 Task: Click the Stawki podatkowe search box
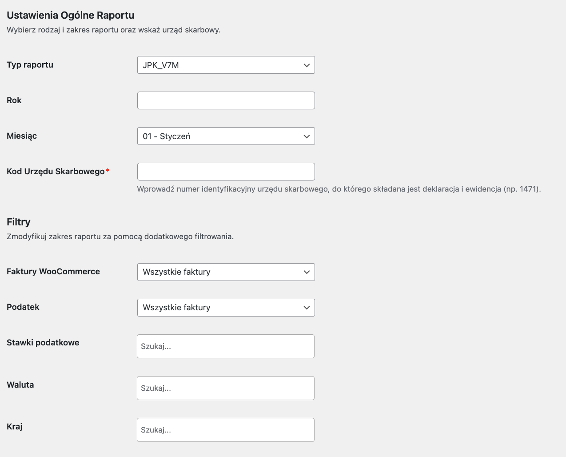click(226, 346)
